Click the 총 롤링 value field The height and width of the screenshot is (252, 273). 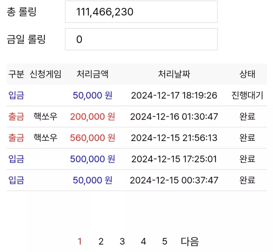(x=141, y=12)
